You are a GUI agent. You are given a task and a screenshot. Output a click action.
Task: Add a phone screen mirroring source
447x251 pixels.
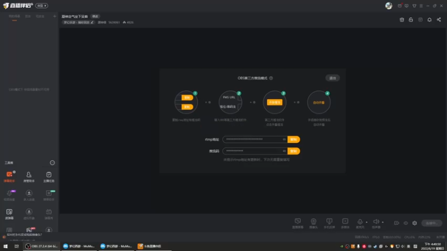tap(329, 224)
